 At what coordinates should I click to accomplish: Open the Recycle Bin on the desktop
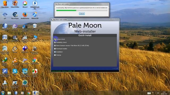point(35,27)
